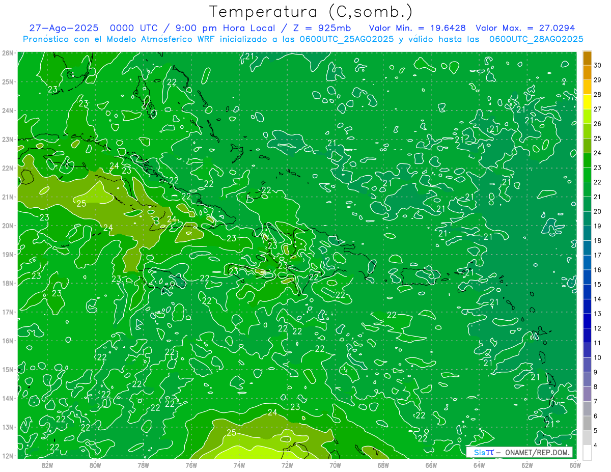Viewport: 611px width, 472px height.
Task: Click the '26N' latitude axis label
Action: click(x=8, y=53)
